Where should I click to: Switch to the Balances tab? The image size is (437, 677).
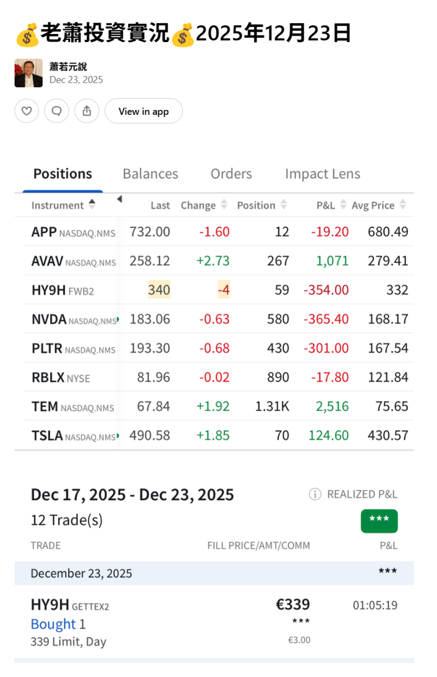coord(150,174)
